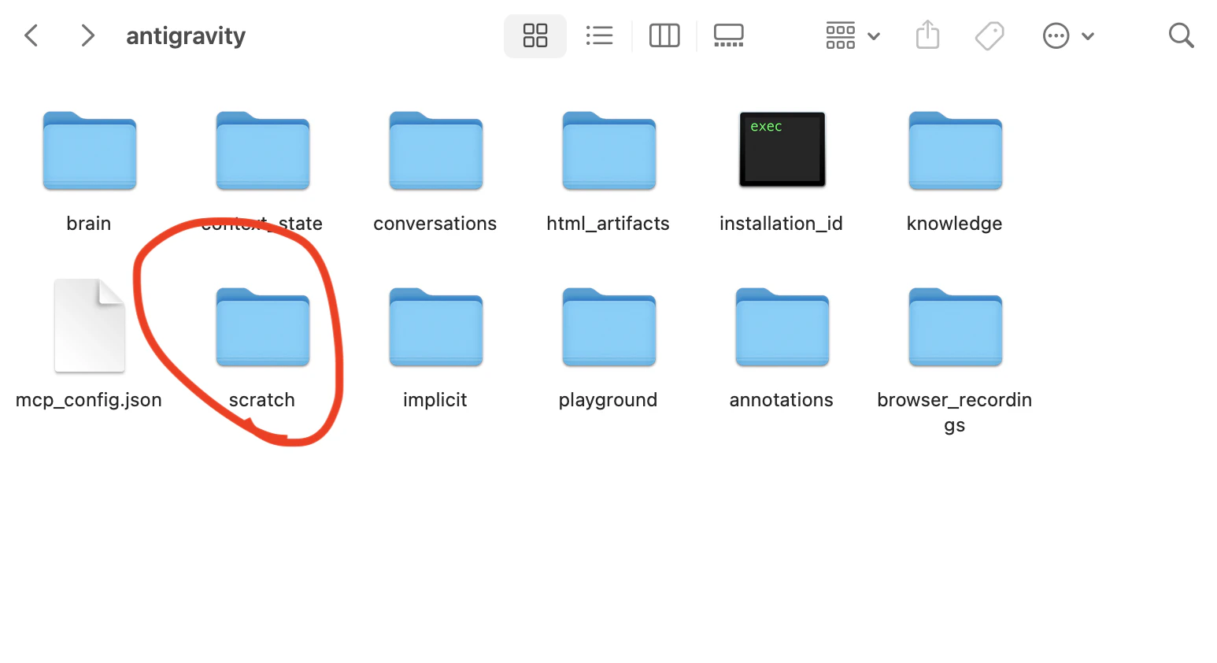Open the group-by options dropdown
The width and height of the screenshot is (1217, 663).
(x=853, y=35)
